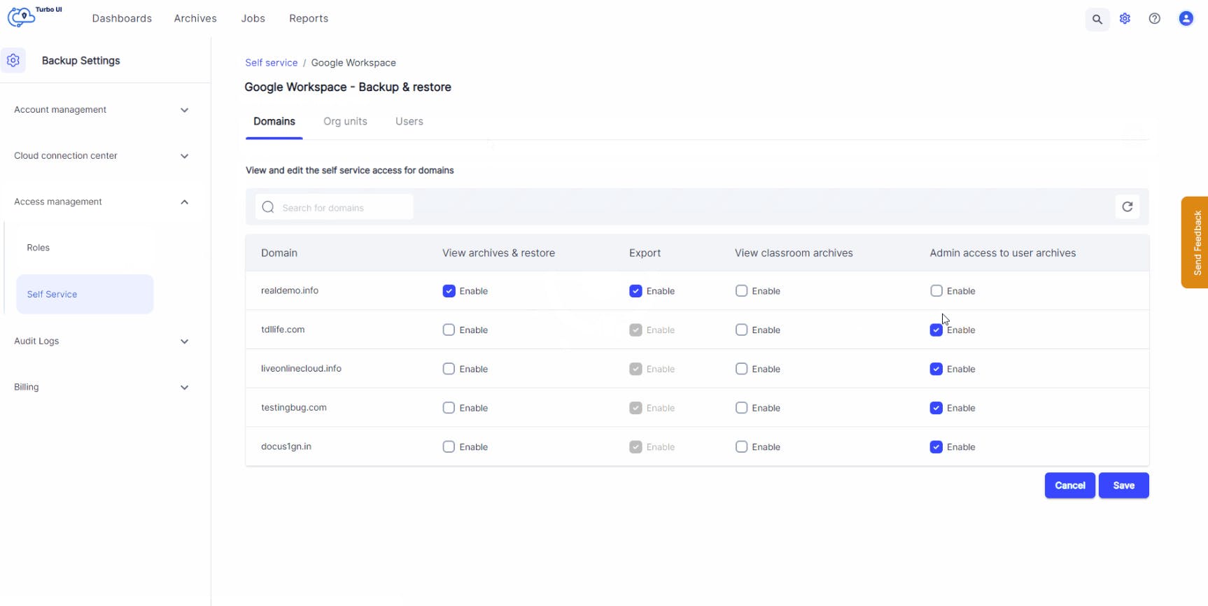The image size is (1208, 606).
Task: Uncheck Admin access for docus1gn.in
Action: [936, 447]
